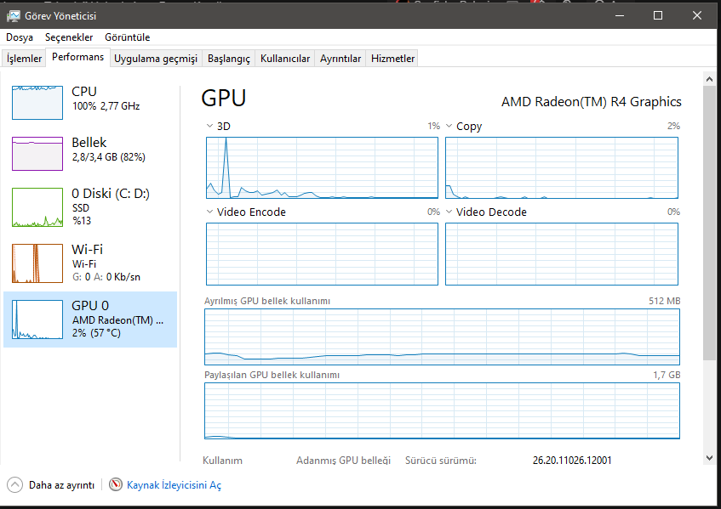Screen dimensions: 721x509
Task: Switch to the Hizmetler tab
Action: [392, 59]
